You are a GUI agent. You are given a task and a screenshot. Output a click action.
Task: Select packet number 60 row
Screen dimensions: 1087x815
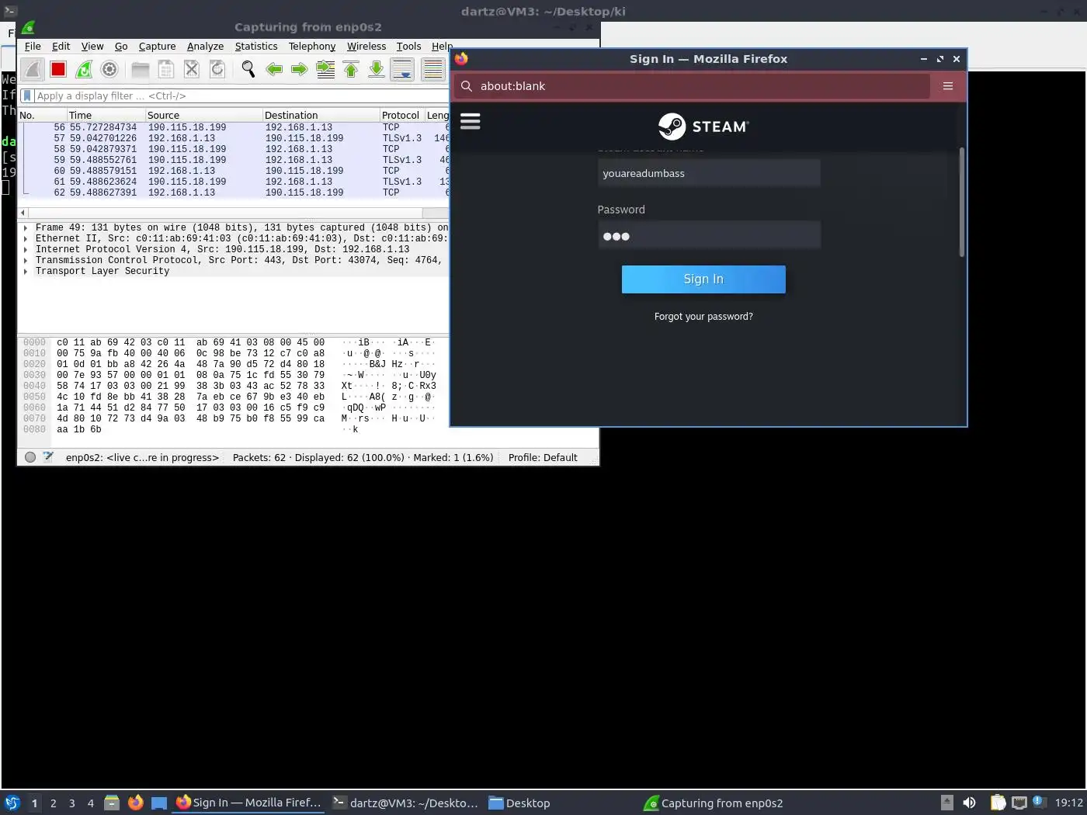point(234,171)
